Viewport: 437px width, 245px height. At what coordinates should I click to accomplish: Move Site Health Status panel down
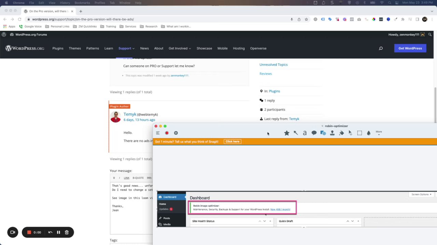coord(264,221)
